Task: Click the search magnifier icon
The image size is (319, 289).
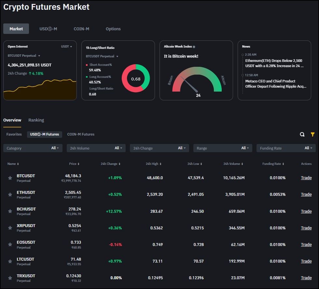Action: click(302, 135)
